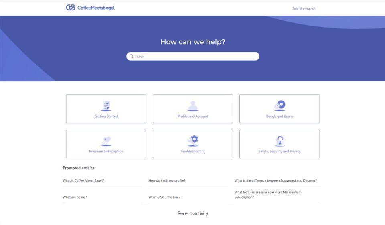Screen dimensions: 385x225
Task: Focus the help center search field
Action: 197,57
